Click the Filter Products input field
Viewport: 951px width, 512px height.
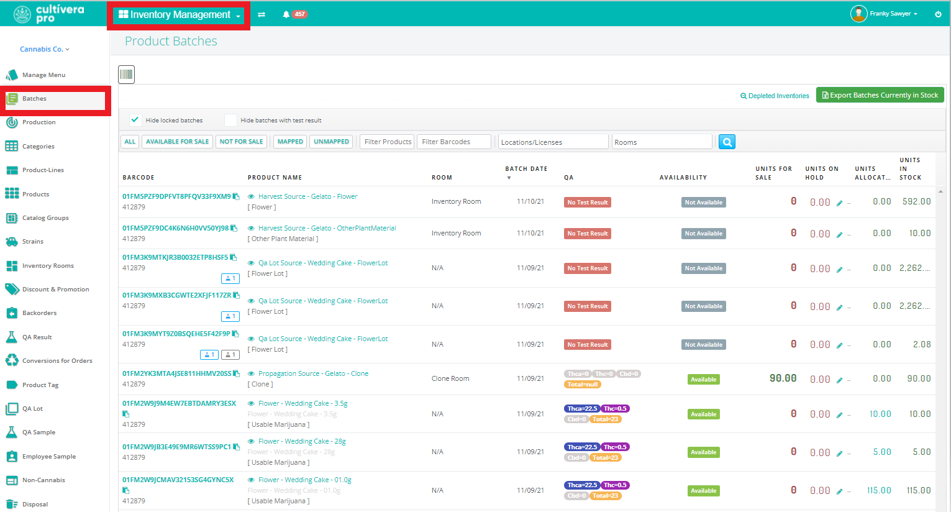tap(388, 142)
